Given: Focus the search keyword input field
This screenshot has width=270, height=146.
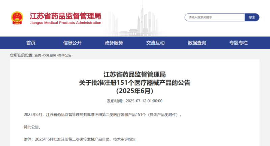Looking at the screenshot, I should pyautogui.click(x=214, y=17).
